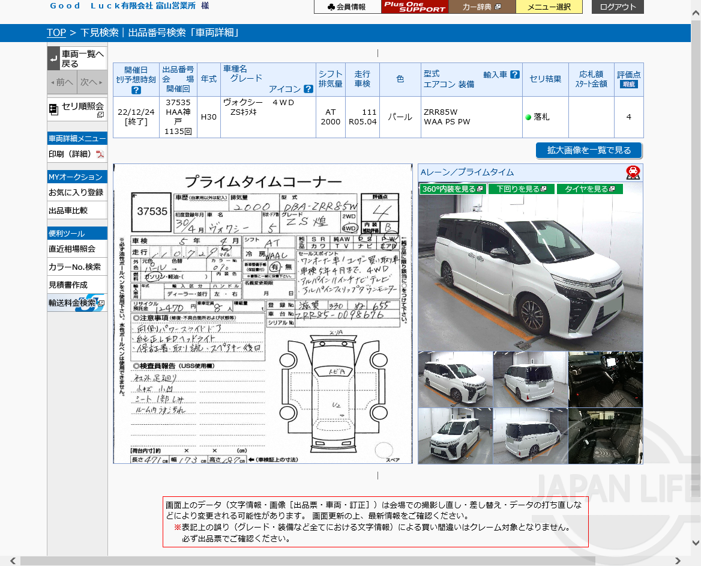This screenshot has width=701, height=566.
Task: Open the front-view car thumbnail
Action: pos(454,434)
